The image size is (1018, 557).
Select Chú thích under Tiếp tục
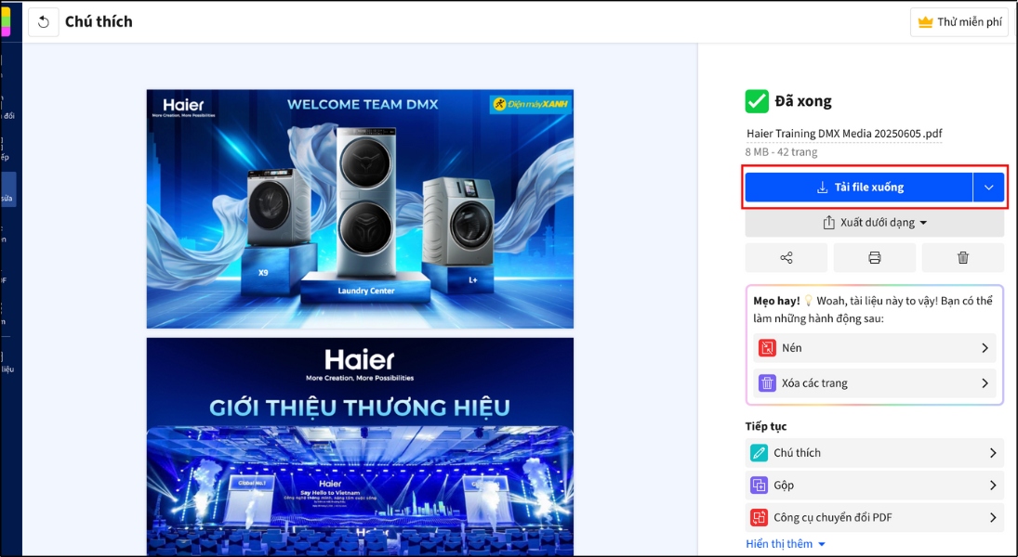pyautogui.click(x=874, y=452)
